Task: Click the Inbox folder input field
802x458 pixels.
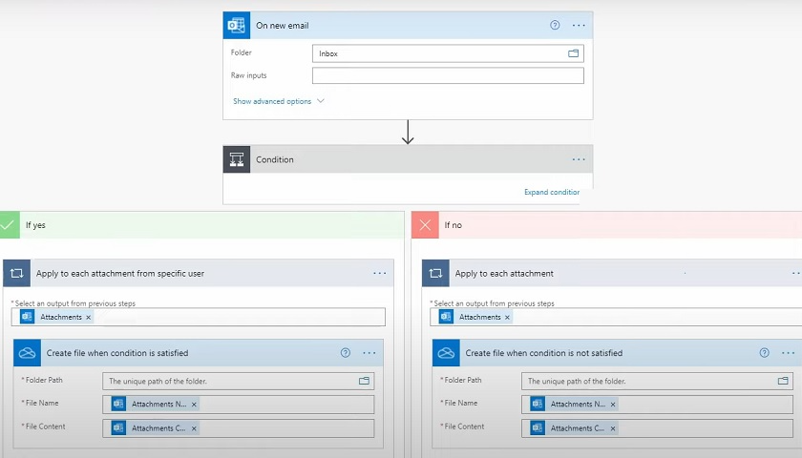Action: (x=448, y=53)
